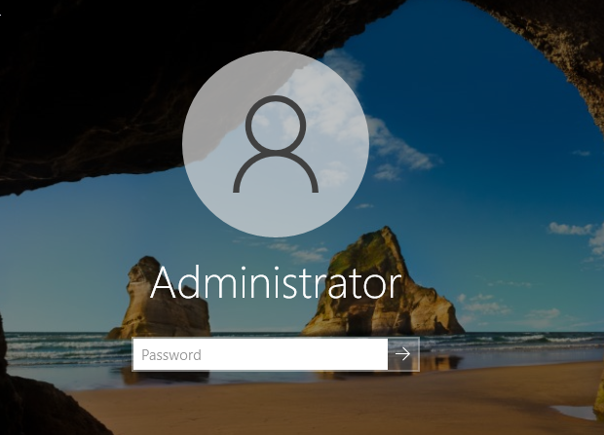Image resolution: width=604 pixels, height=435 pixels.
Task: Click the Administrator user avatar icon
Action: pyautogui.click(x=276, y=143)
